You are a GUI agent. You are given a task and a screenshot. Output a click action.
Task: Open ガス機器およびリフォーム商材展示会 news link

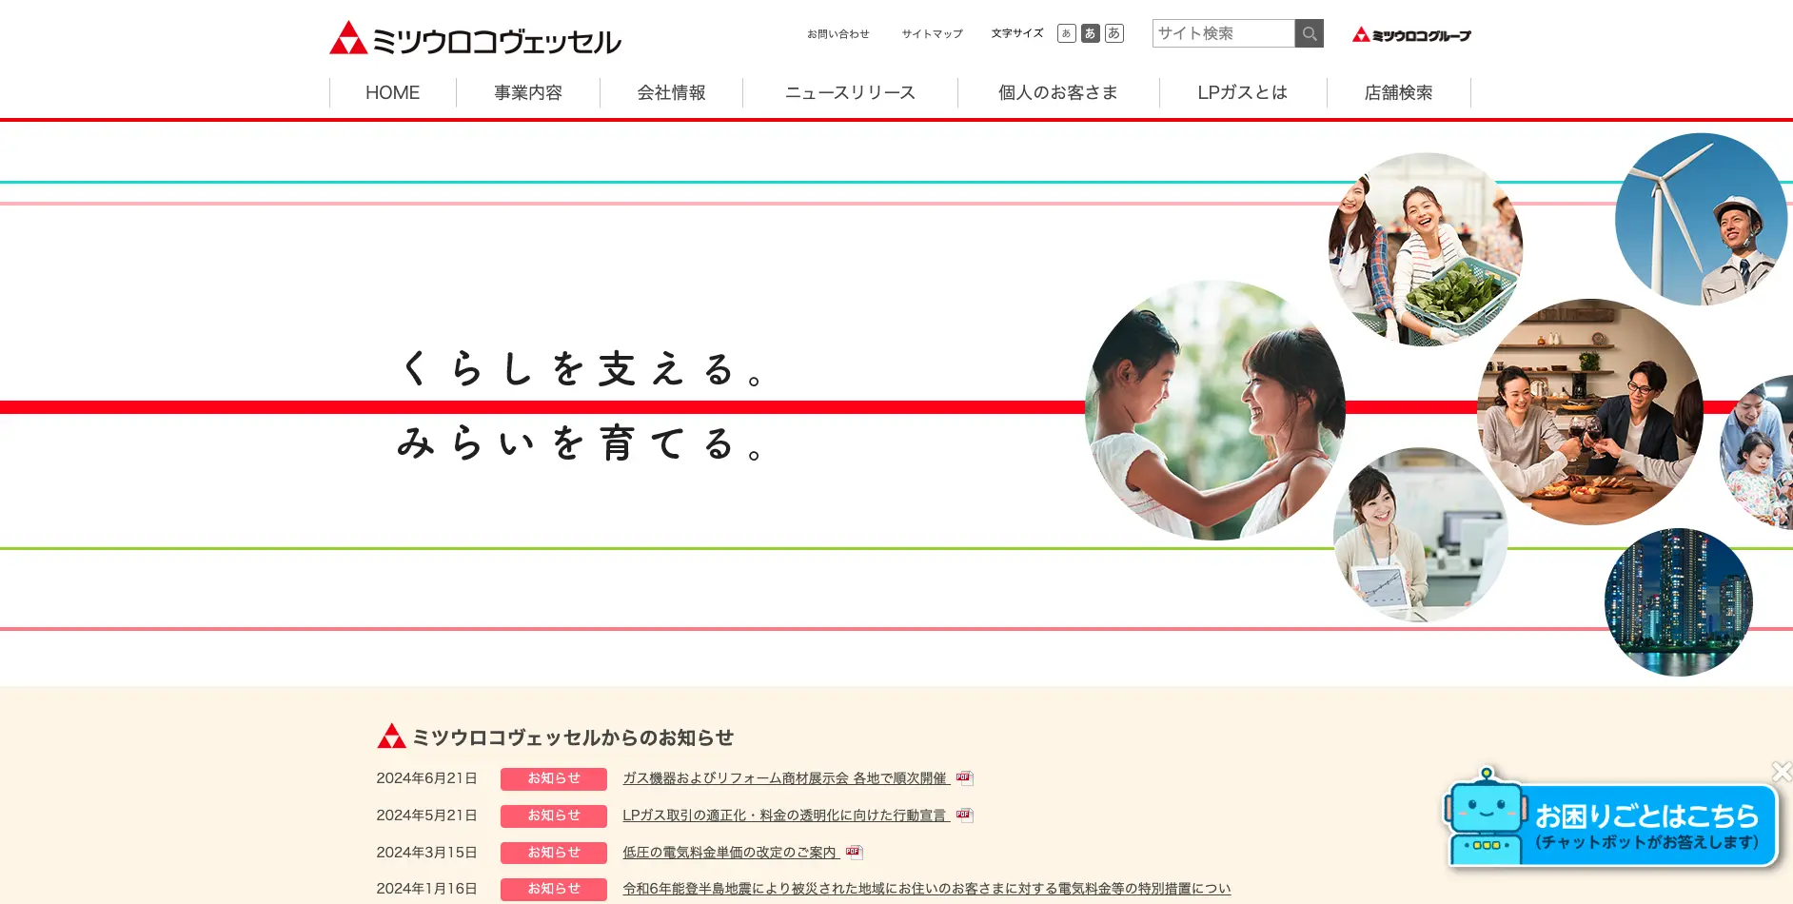tap(786, 778)
